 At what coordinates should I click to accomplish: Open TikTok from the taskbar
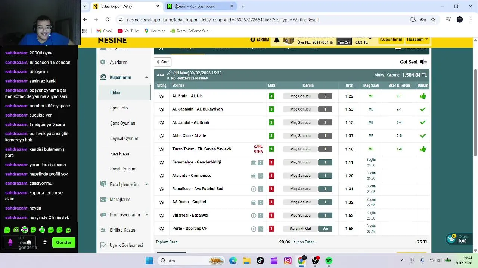tap(260, 261)
